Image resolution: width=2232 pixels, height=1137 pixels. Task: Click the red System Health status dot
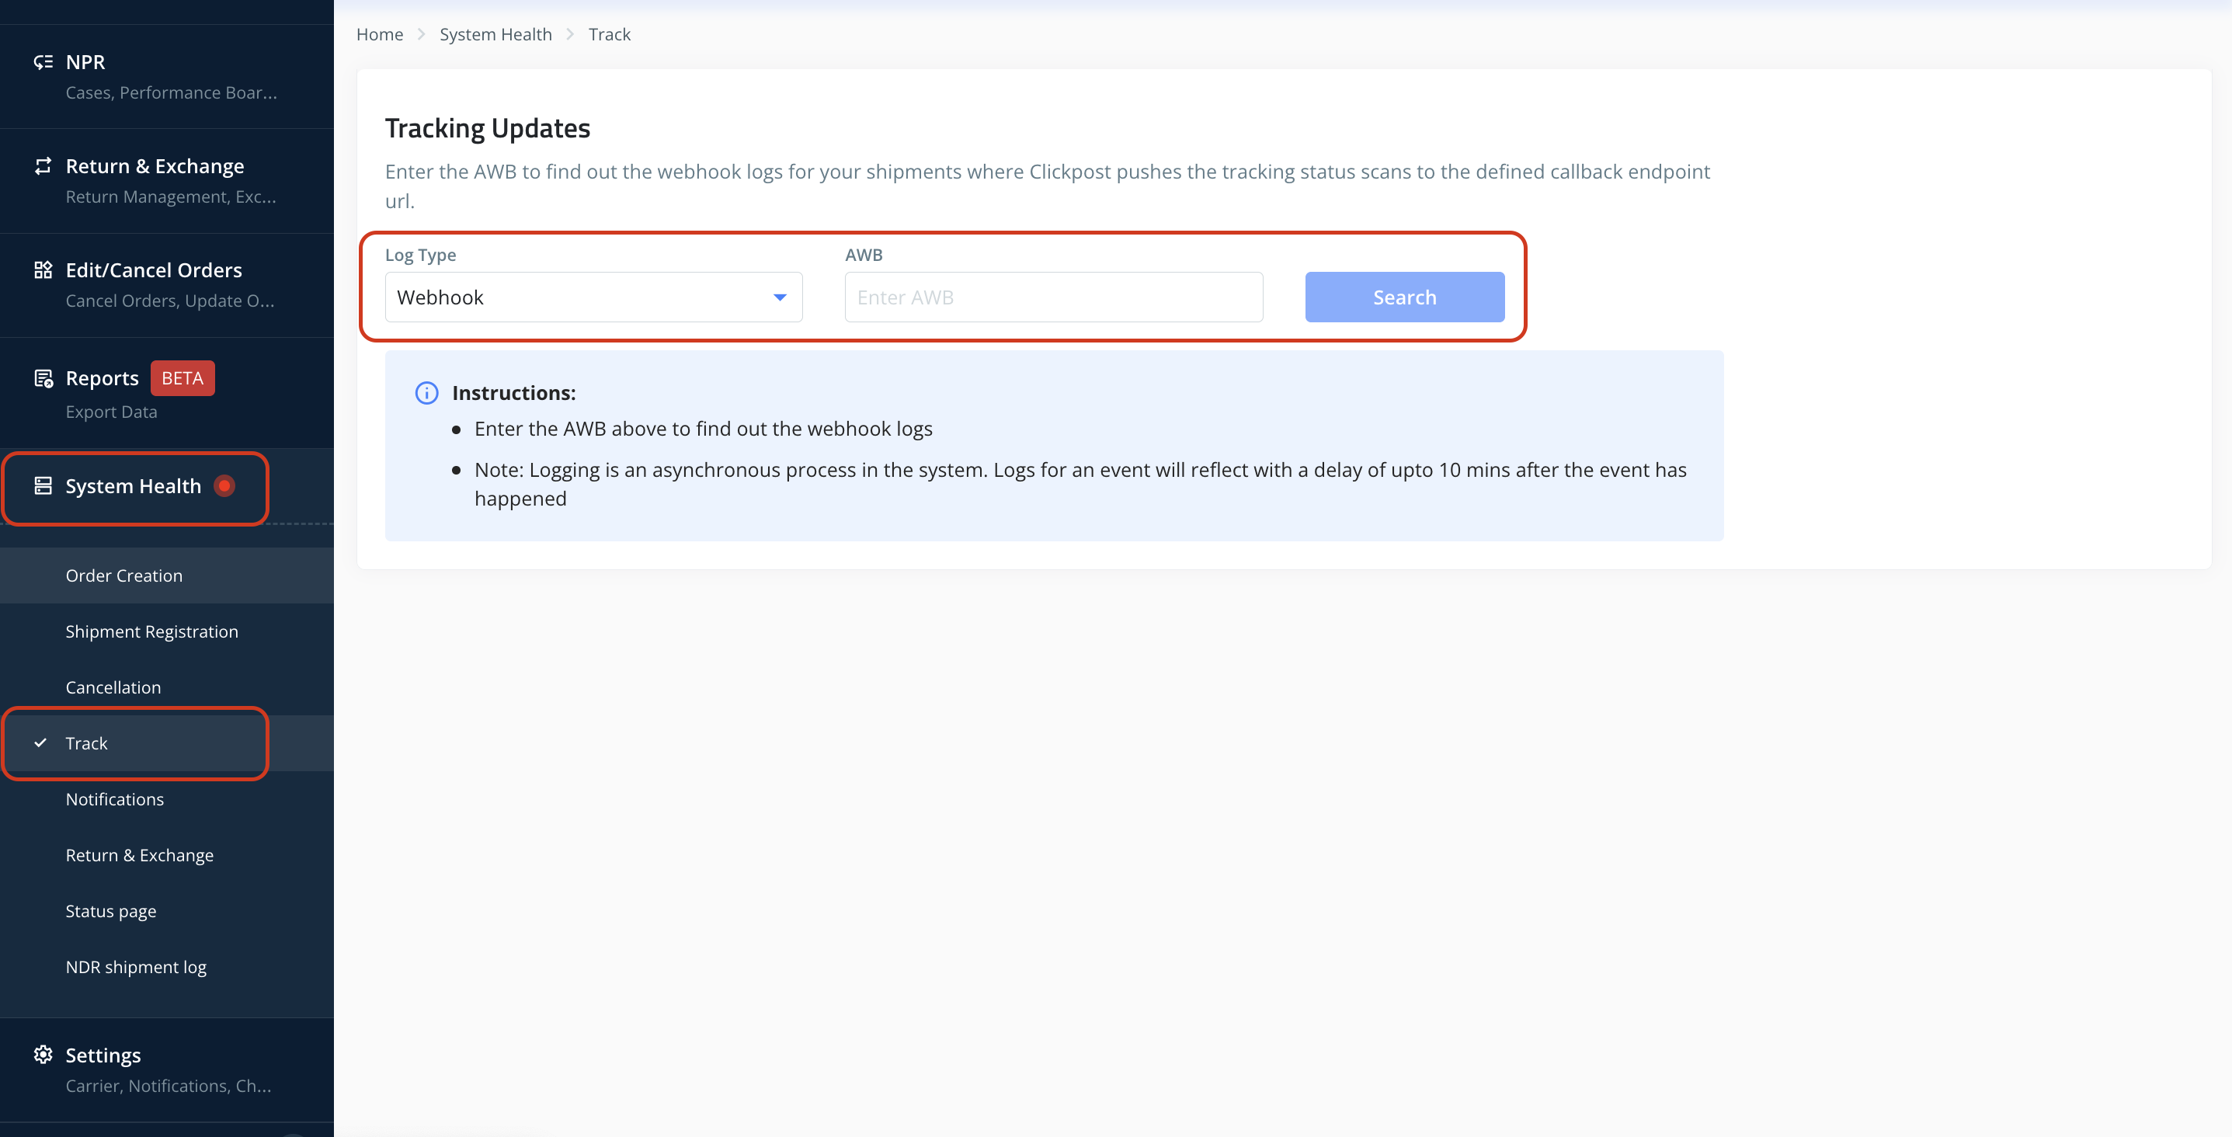(x=224, y=486)
